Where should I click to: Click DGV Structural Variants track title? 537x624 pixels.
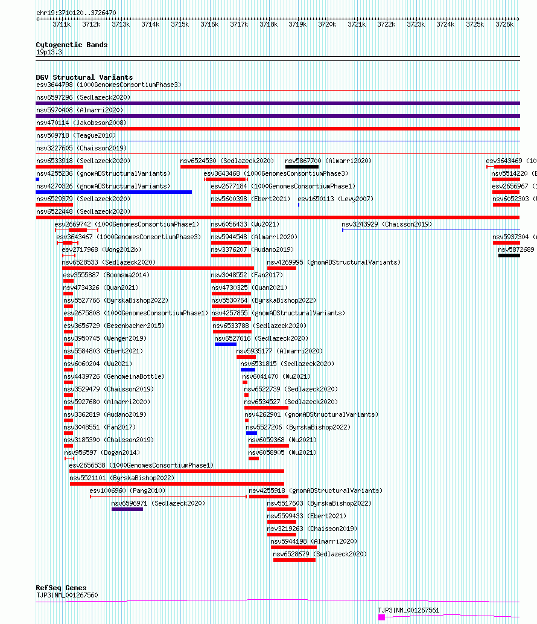[x=84, y=77]
